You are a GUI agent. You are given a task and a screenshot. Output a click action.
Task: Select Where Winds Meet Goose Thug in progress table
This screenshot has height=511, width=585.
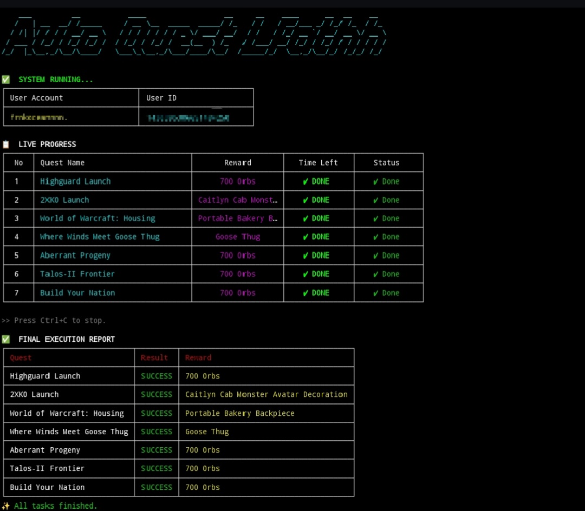point(100,237)
